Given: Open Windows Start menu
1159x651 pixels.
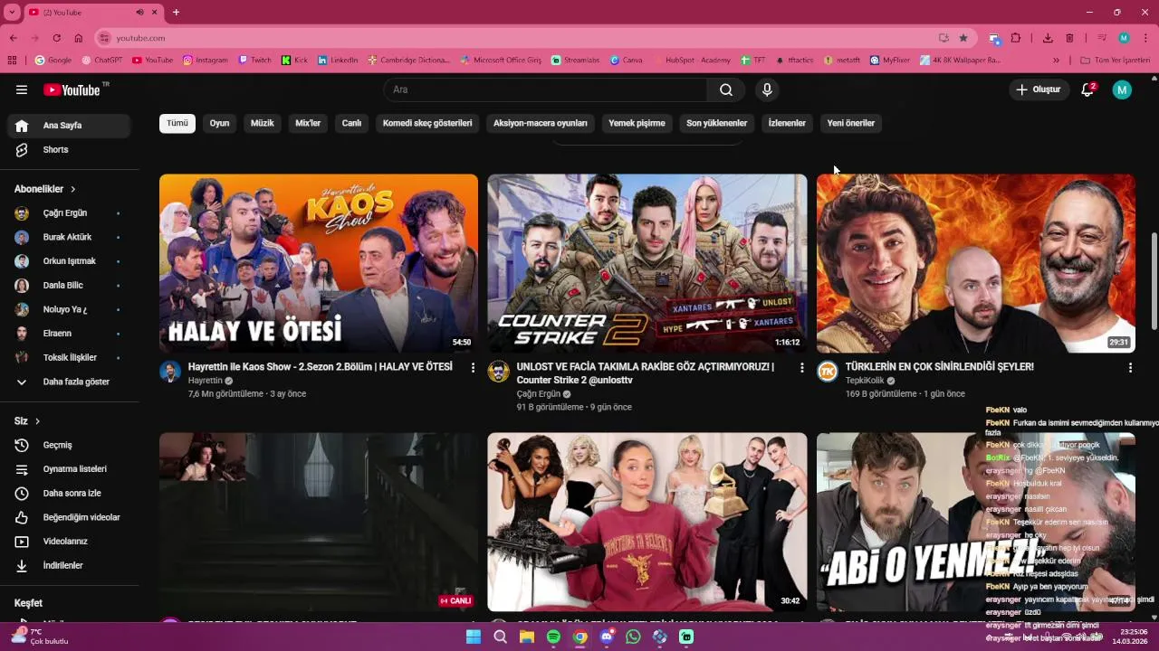Looking at the screenshot, I should click(x=474, y=637).
